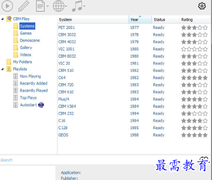Select the VIC 1001 entry
The image size is (212, 180).
[66, 49]
